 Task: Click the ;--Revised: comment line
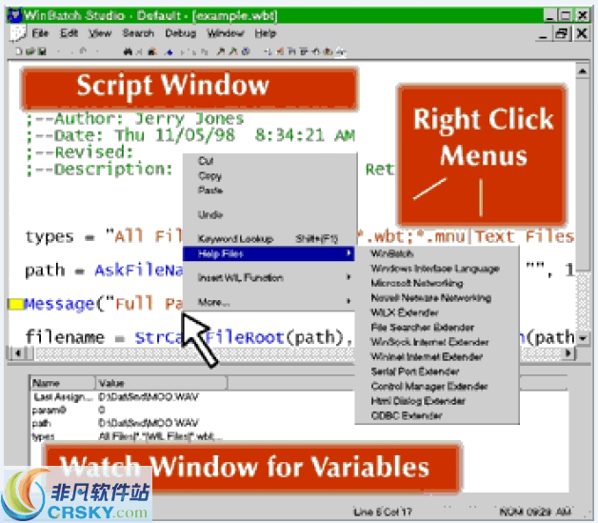(x=80, y=152)
